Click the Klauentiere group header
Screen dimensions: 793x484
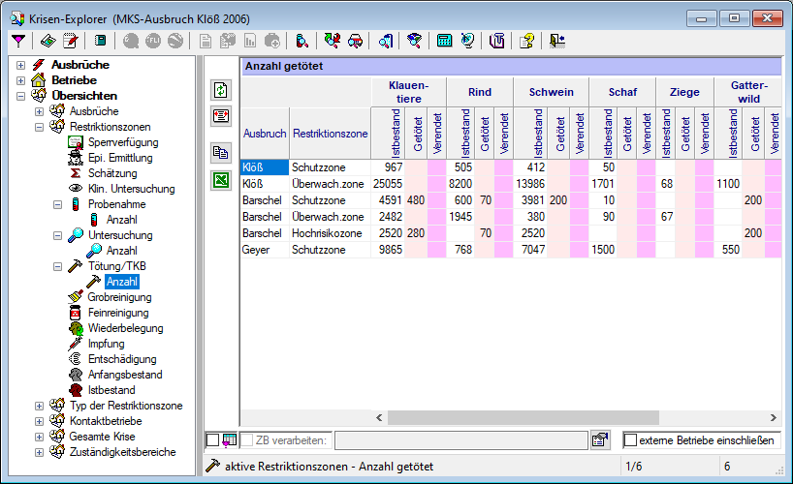click(x=409, y=92)
